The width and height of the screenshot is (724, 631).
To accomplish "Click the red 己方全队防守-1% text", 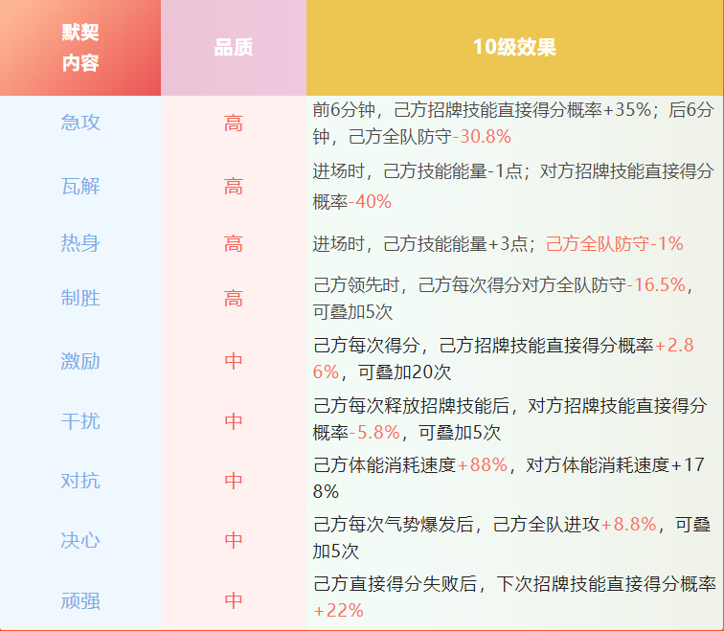I will point(615,243).
